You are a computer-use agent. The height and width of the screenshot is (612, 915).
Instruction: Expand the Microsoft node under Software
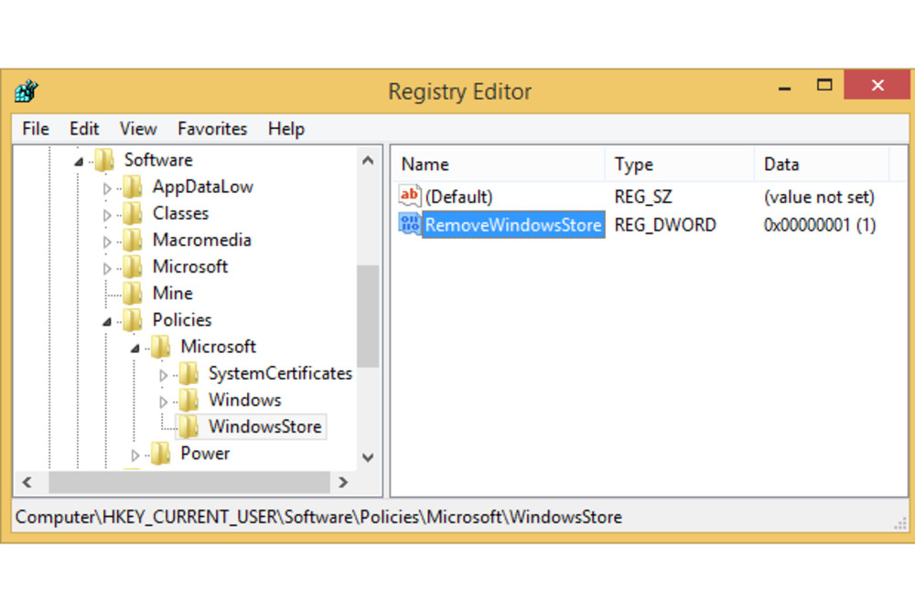pos(107,268)
